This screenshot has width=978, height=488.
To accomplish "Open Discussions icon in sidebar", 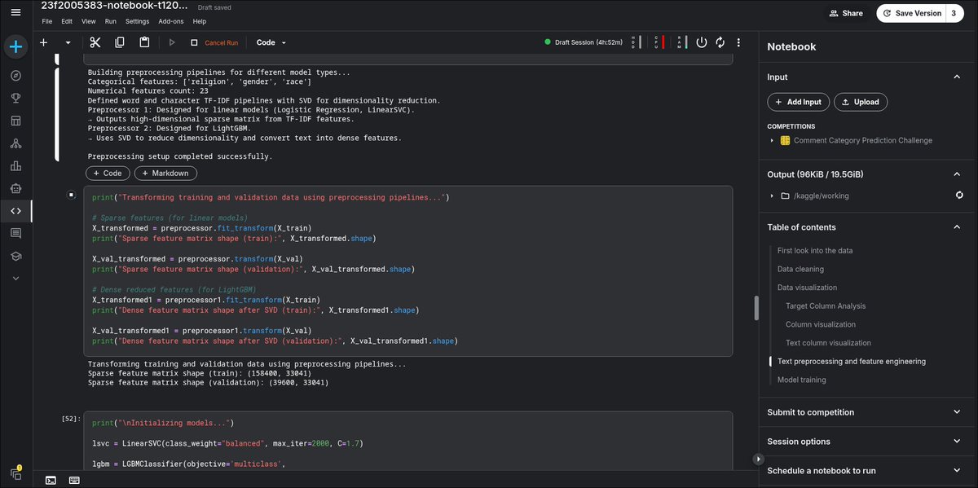I will point(16,233).
